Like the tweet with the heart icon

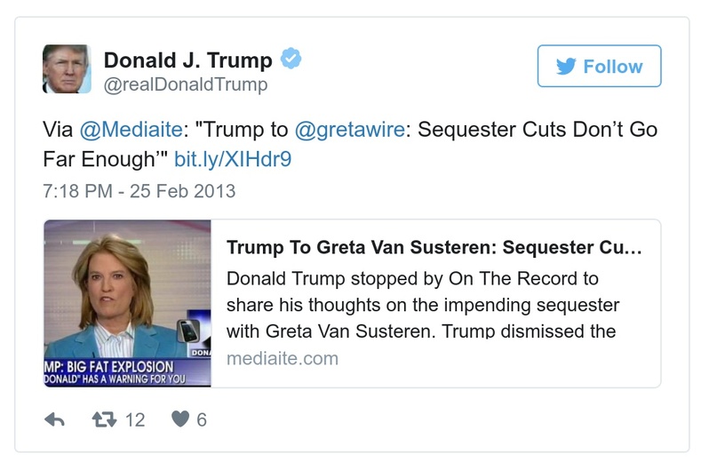click(179, 419)
